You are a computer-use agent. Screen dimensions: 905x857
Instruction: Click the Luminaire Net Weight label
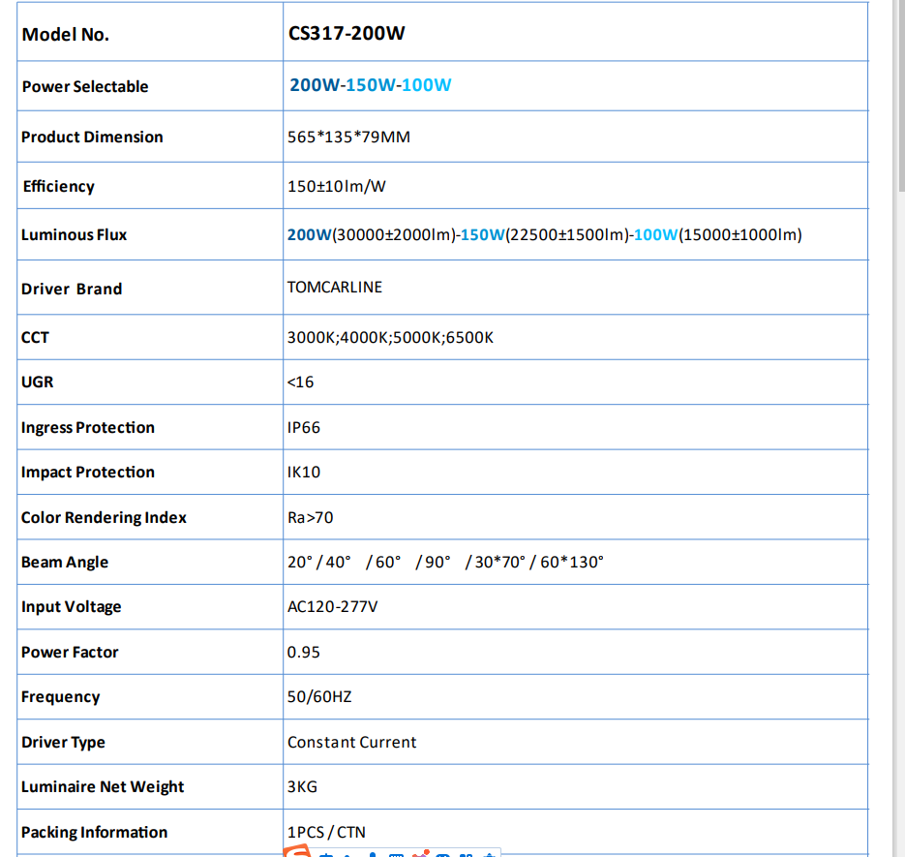point(103,786)
